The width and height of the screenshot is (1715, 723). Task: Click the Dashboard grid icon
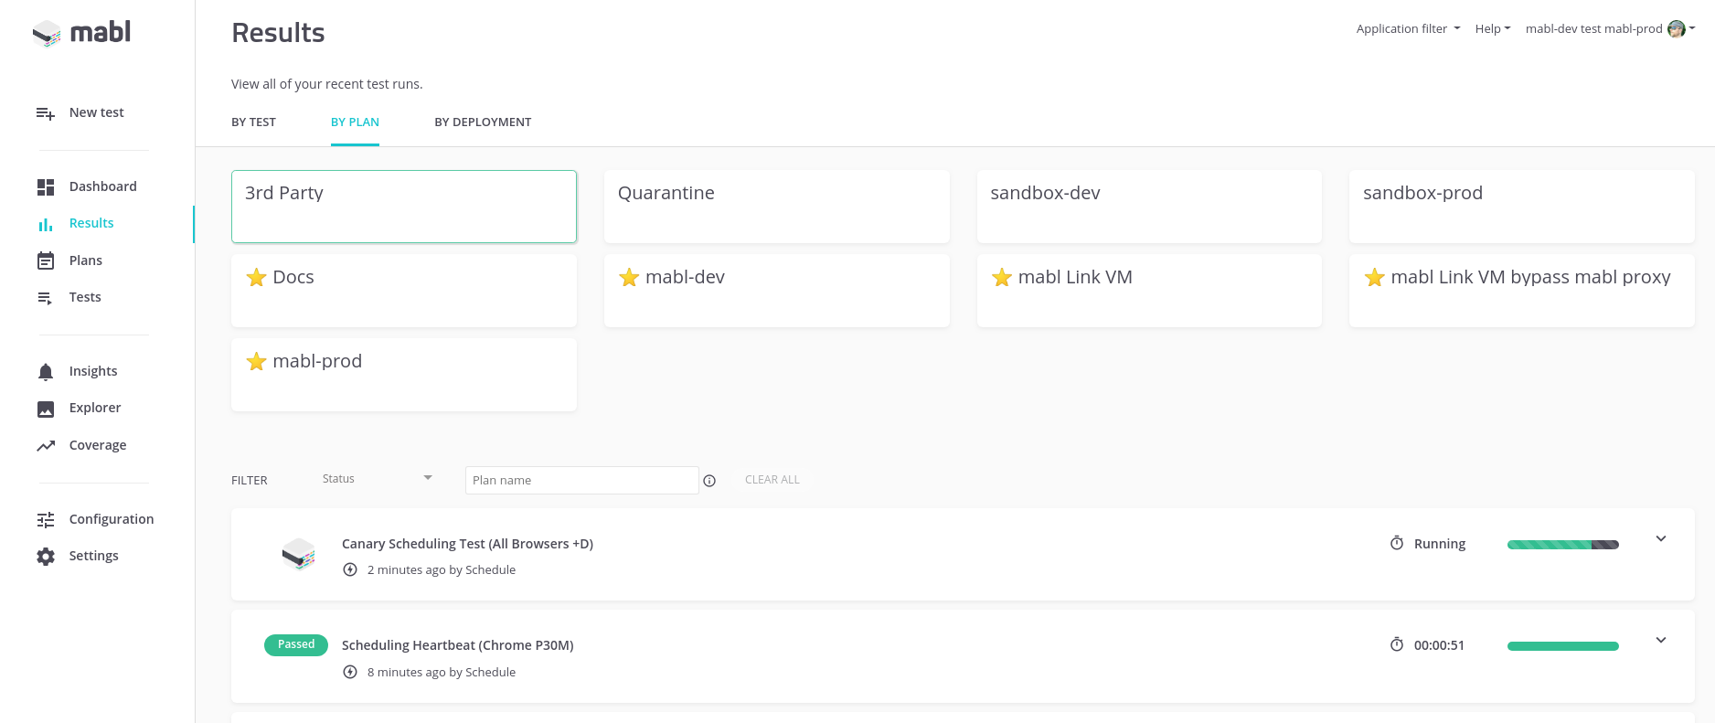point(46,187)
